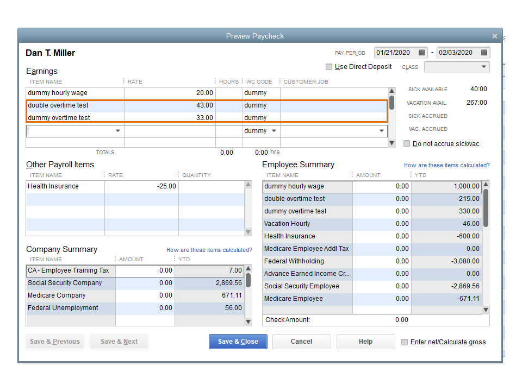Click the CUSTOMER:JOB column header
The width and height of the screenshot is (522, 391).
click(306, 82)
